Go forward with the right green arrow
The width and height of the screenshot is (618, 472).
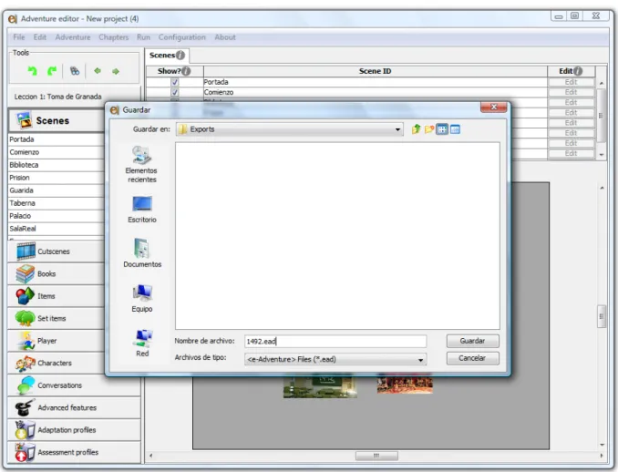click(116, 71)
